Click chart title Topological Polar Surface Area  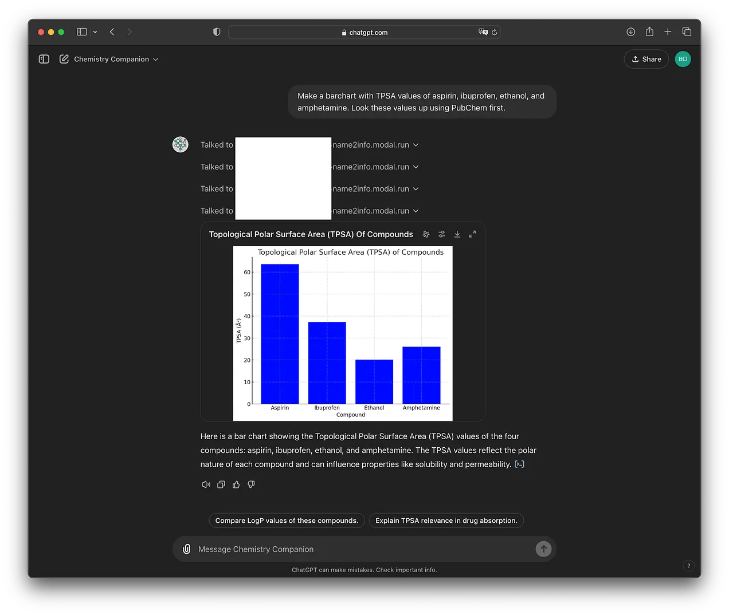(x=311, y=234)
